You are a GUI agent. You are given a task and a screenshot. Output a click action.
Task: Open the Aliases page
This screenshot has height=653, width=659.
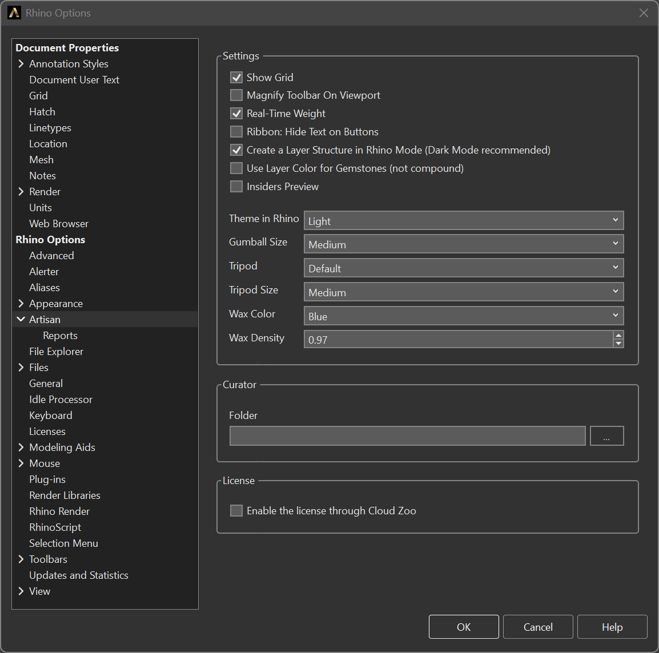coord(44,288)
